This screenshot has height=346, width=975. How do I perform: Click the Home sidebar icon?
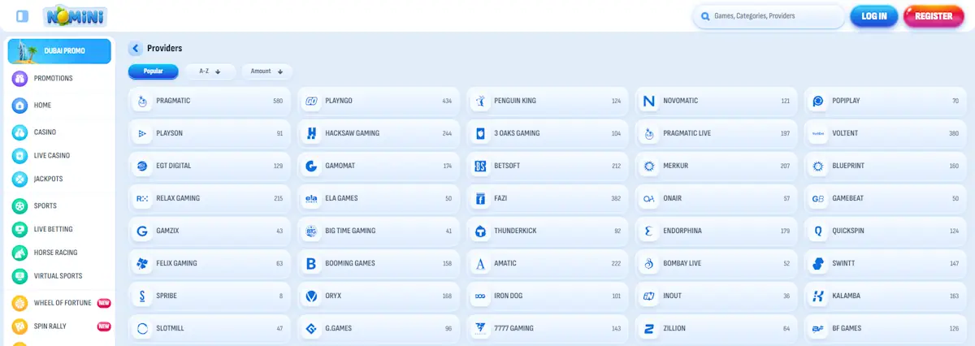[19, 106]
